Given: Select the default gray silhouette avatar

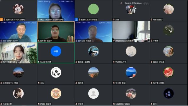Looking at the screenshot, I should pos(93,93).
